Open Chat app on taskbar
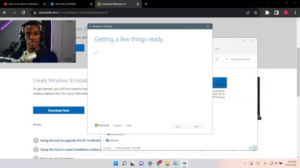Screen dimensions: 300x168 pos(142,163)
